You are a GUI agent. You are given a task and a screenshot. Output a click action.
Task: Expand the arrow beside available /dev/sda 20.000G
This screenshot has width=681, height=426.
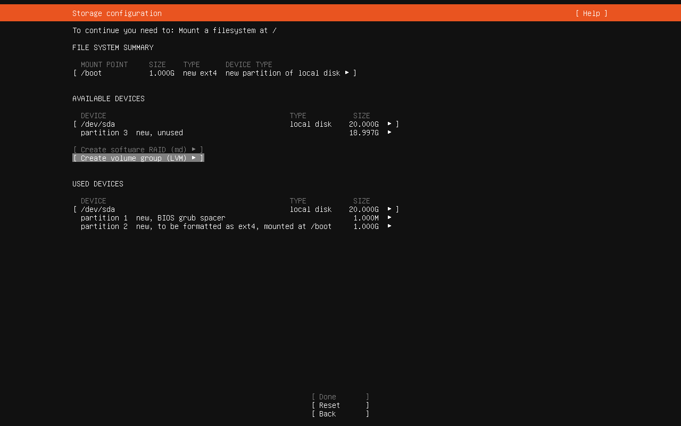389,124
